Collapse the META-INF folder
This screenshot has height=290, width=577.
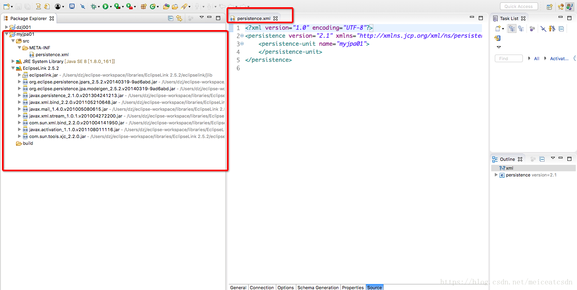tap(19, 48)
